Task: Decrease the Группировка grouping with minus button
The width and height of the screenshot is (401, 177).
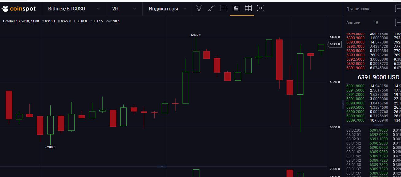Action: [398, 9]
